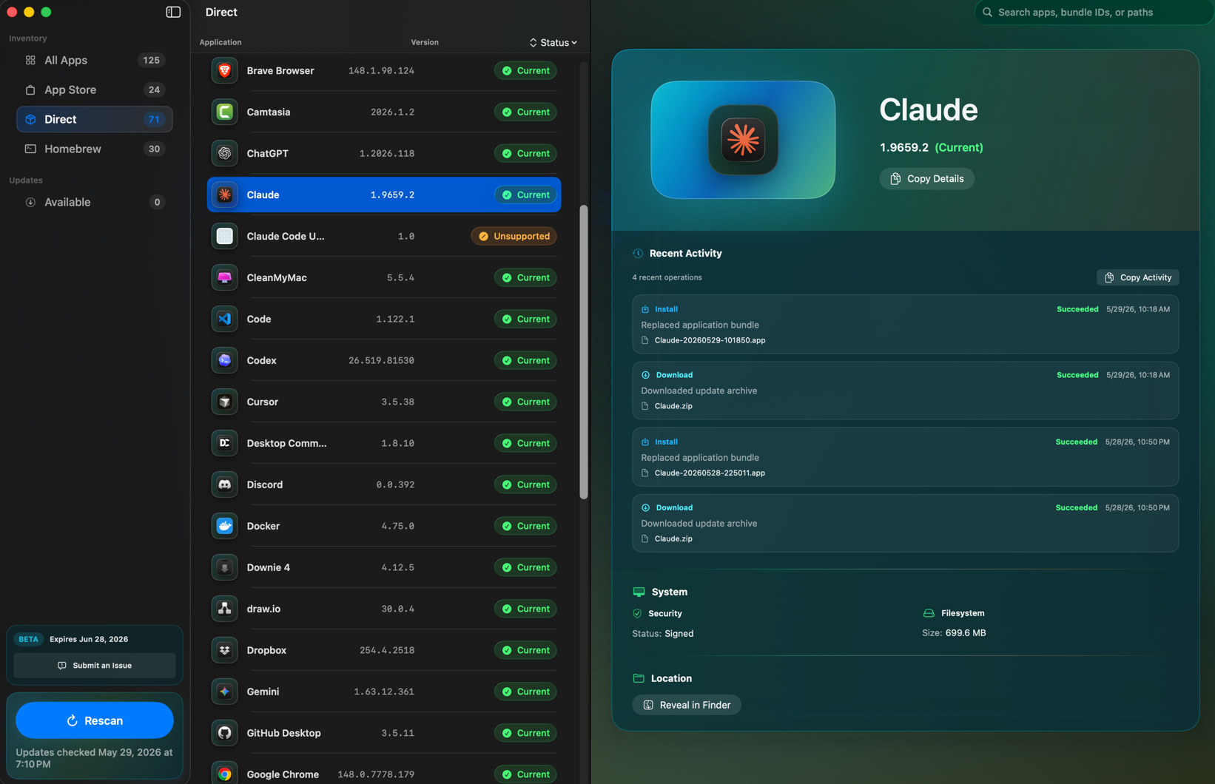The image size is (1215, 784).
Task: Click the Google Chrome app icon
Action: (225, 774)
